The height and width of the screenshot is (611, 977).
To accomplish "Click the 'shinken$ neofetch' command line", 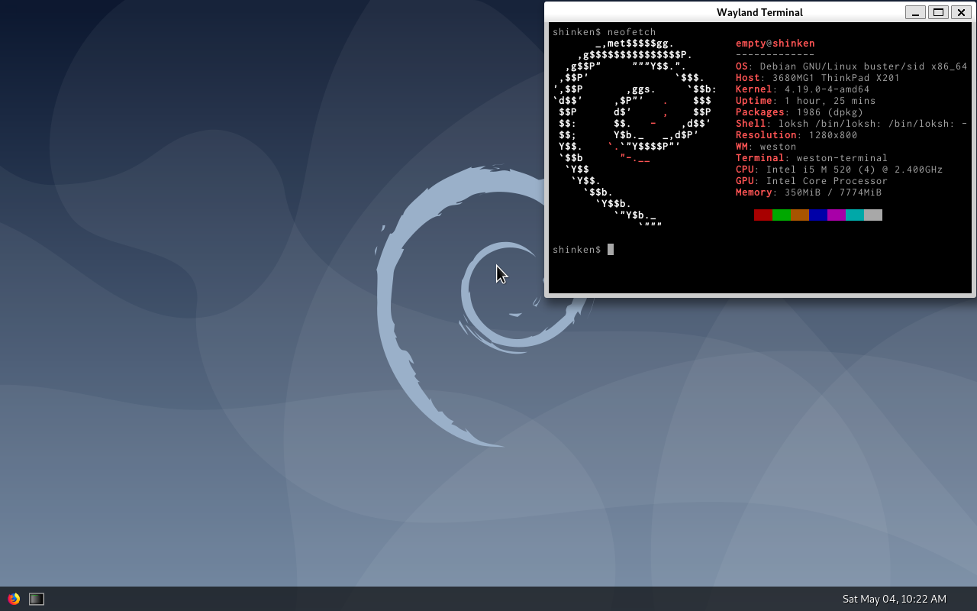I will click(x=604, y=32).
